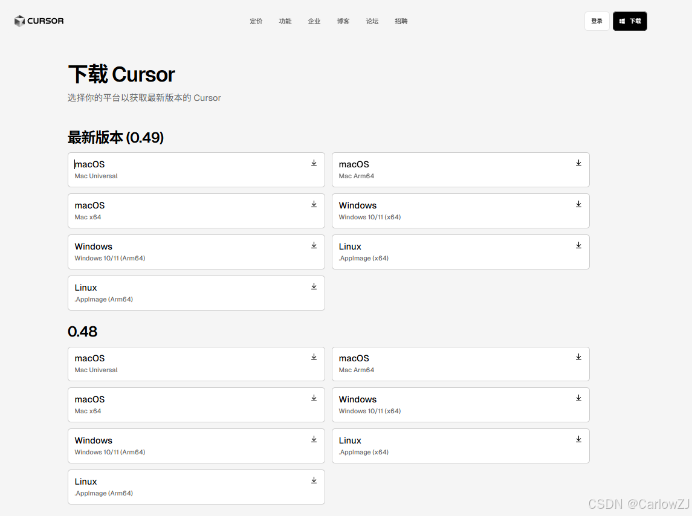Click download icon for 0.48 Mac Universal
The image size is (692, 516).
(314, 357)
